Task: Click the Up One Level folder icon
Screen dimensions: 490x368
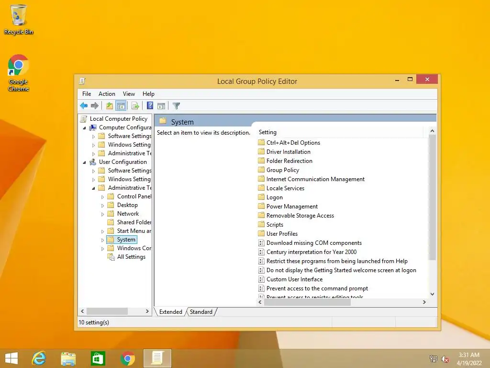Action: coord(110,106)
